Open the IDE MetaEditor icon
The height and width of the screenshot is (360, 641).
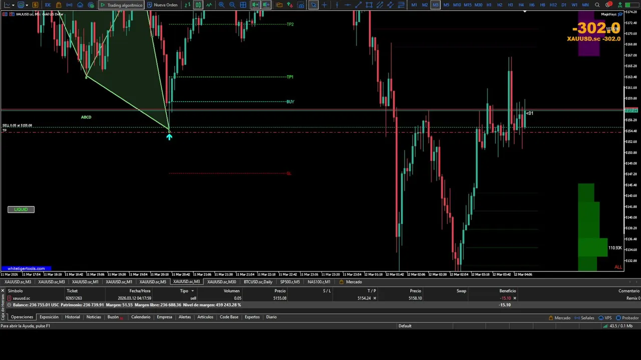click(48, 5)
